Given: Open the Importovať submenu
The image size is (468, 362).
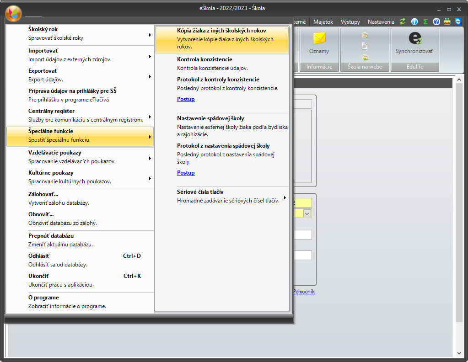Looking at the screenshot, I should click(80, 55).
